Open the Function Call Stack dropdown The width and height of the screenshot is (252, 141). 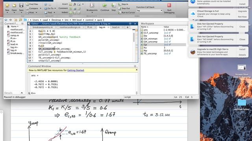pyautogui.click(x=150, y=11)
